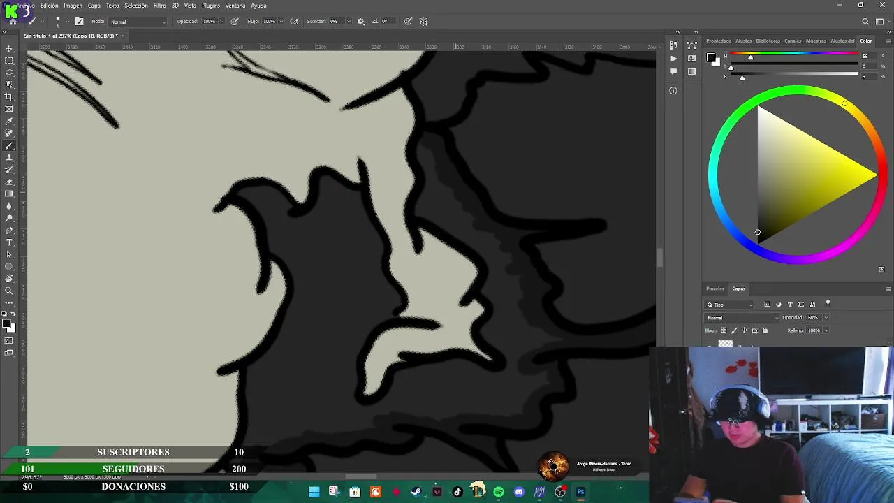Click the Home button

pos(13,22)
